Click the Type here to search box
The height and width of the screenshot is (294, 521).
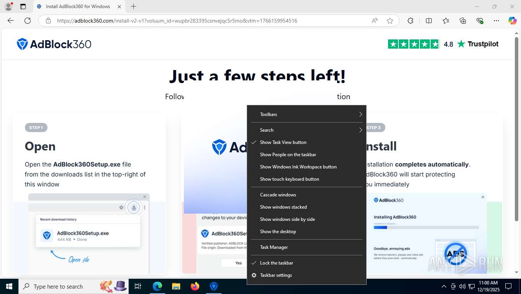coord(74,286)
